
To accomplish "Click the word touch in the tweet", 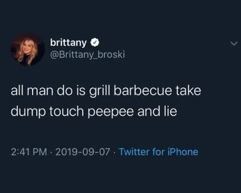I will (x=66, y=111).
